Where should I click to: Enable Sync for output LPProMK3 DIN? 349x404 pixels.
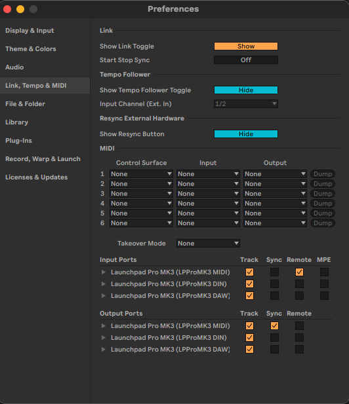(274, 337)
